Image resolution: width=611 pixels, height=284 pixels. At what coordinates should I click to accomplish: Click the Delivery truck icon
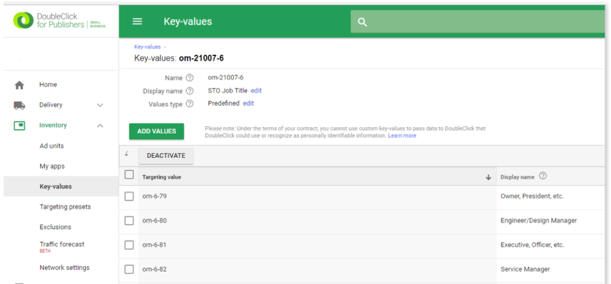click(19, 105)
